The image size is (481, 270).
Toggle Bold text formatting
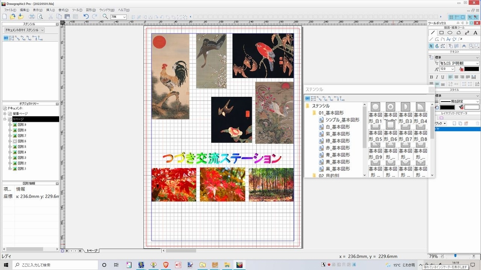[432, 77]
